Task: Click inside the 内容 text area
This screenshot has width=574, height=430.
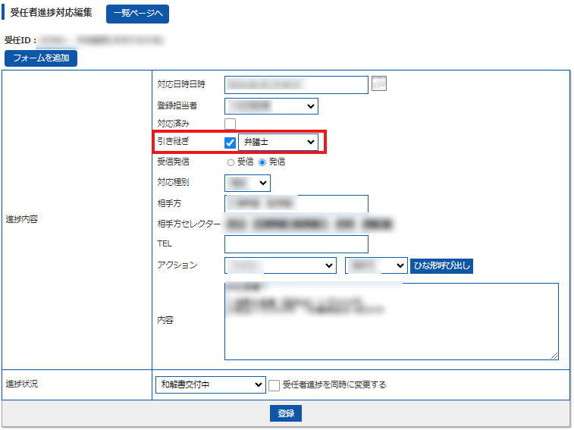Action: (391, 322)
